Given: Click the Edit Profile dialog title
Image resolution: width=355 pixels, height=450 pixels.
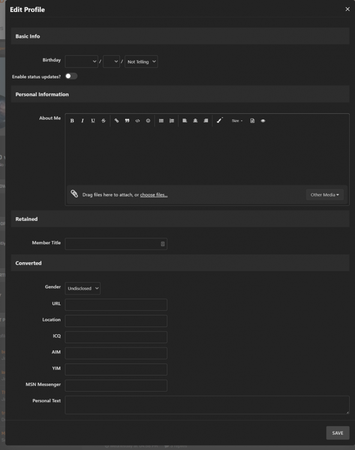Looking at the screenshot, I should (x=27, y=10).
